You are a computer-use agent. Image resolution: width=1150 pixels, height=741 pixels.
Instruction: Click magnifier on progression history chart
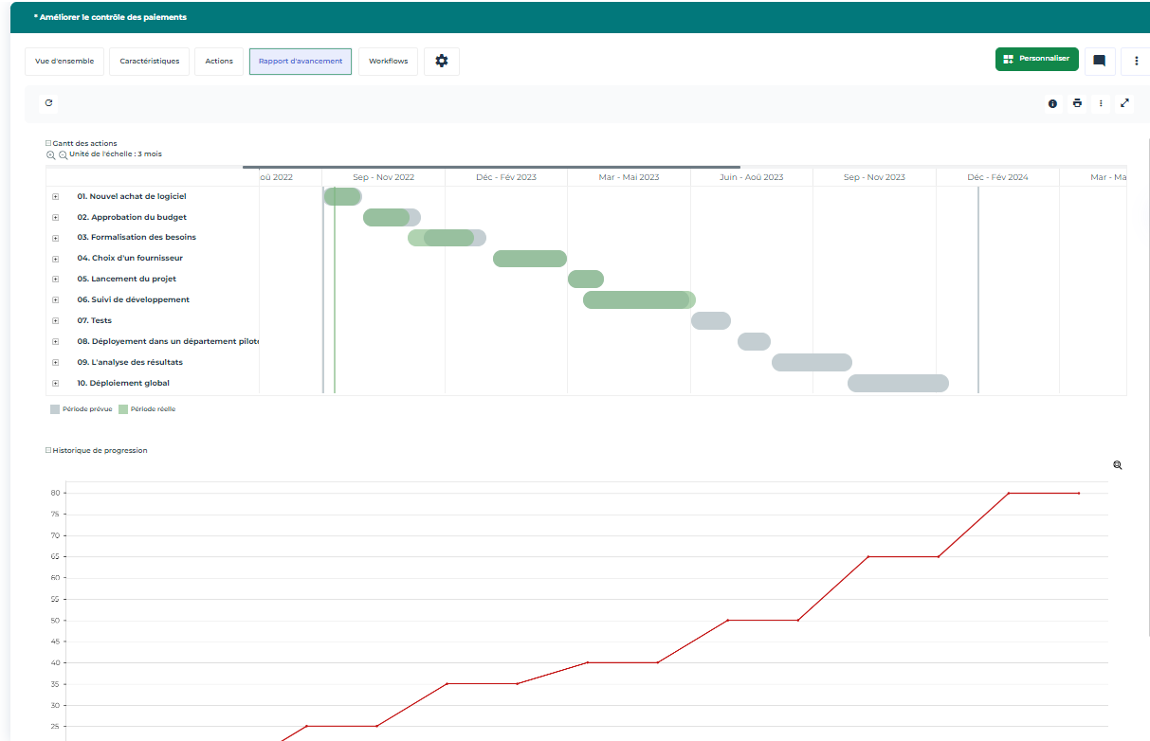point(1118,465)
